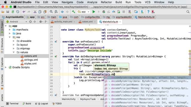Screen dimensions: 191x107
Task: Click the Find magnifier icon
Action: point(51,12)
